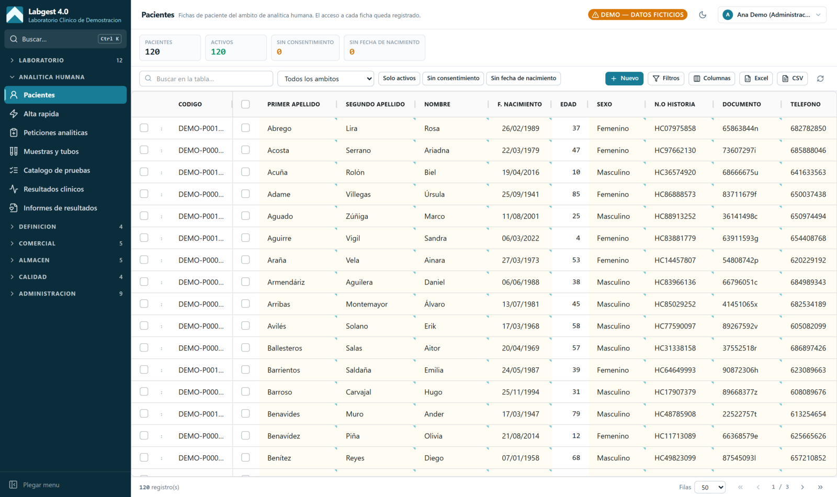Viewport: 837px width, 497px height.
Task: Expand the Definicion section
Action: click(x=65, y=227)
